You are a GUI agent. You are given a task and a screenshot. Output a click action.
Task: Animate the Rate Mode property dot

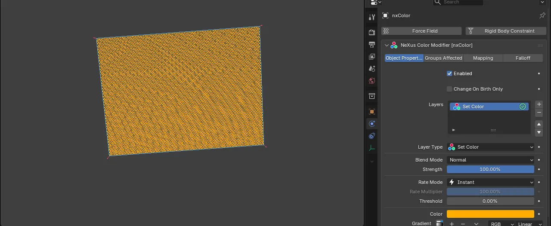point(539,182)
